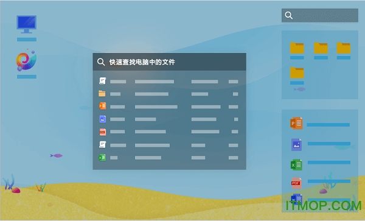The width and height of the screenshot is (365, 221).
Task: Click the magnifier icon in the center search panel
Action: (x=101, y=62)
